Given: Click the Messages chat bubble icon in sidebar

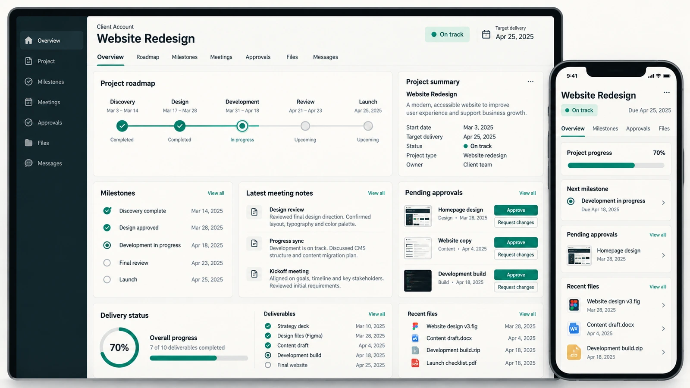Looking at the screenshot, I should (28, 163).
